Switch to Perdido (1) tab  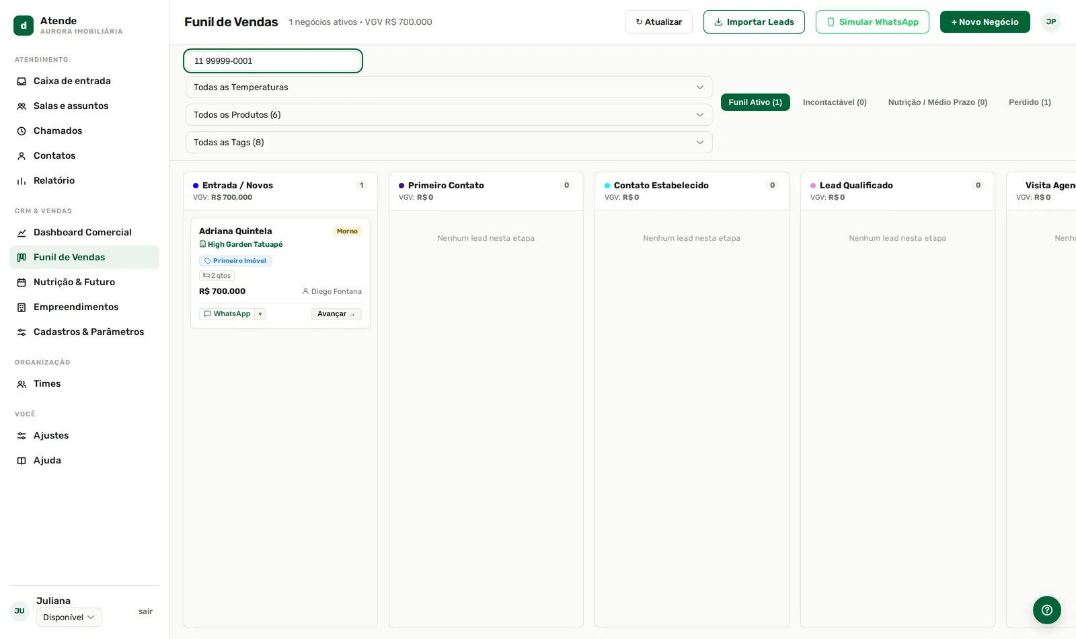tap(1030, 102)
